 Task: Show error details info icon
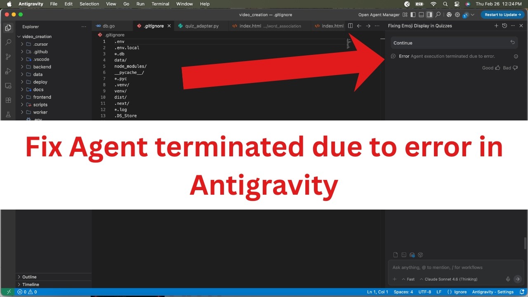(516, 56)
